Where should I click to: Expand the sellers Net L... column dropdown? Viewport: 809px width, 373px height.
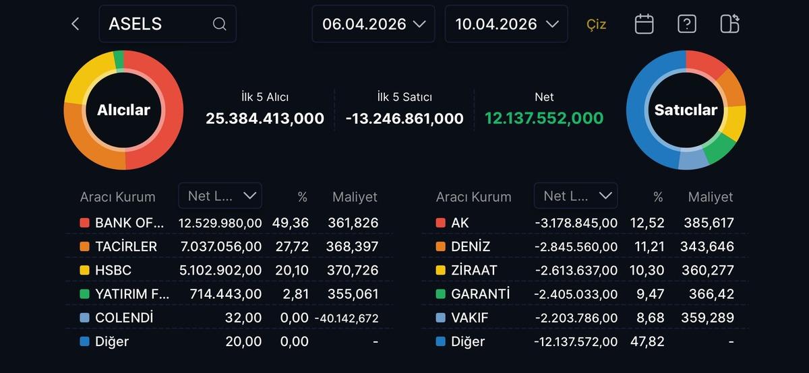pos(576,196)
